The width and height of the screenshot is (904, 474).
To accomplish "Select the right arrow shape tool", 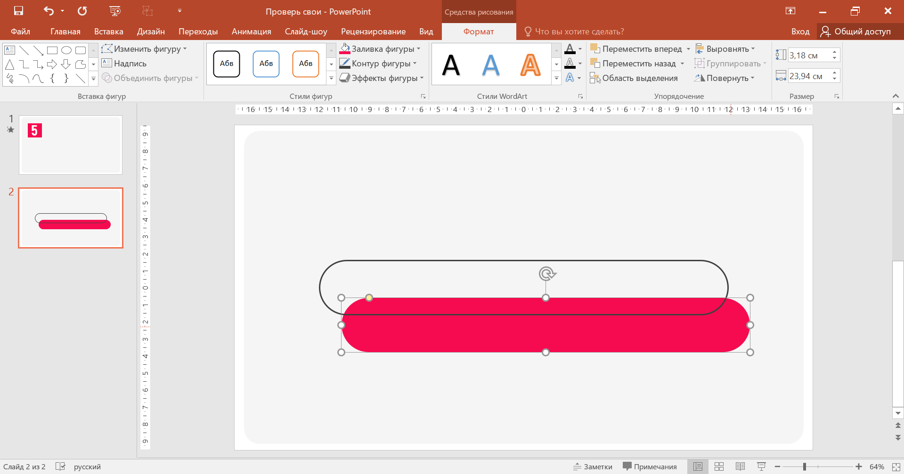I will point(52,64).
